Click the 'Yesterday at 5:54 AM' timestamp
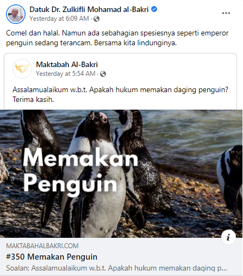 point(66,74)
